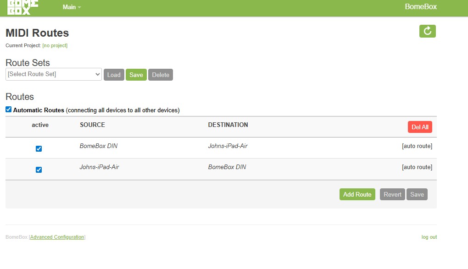Viewport: 468px width, 269px height.
Task: Click the Add Route button
Action: (x=357, y=194)
